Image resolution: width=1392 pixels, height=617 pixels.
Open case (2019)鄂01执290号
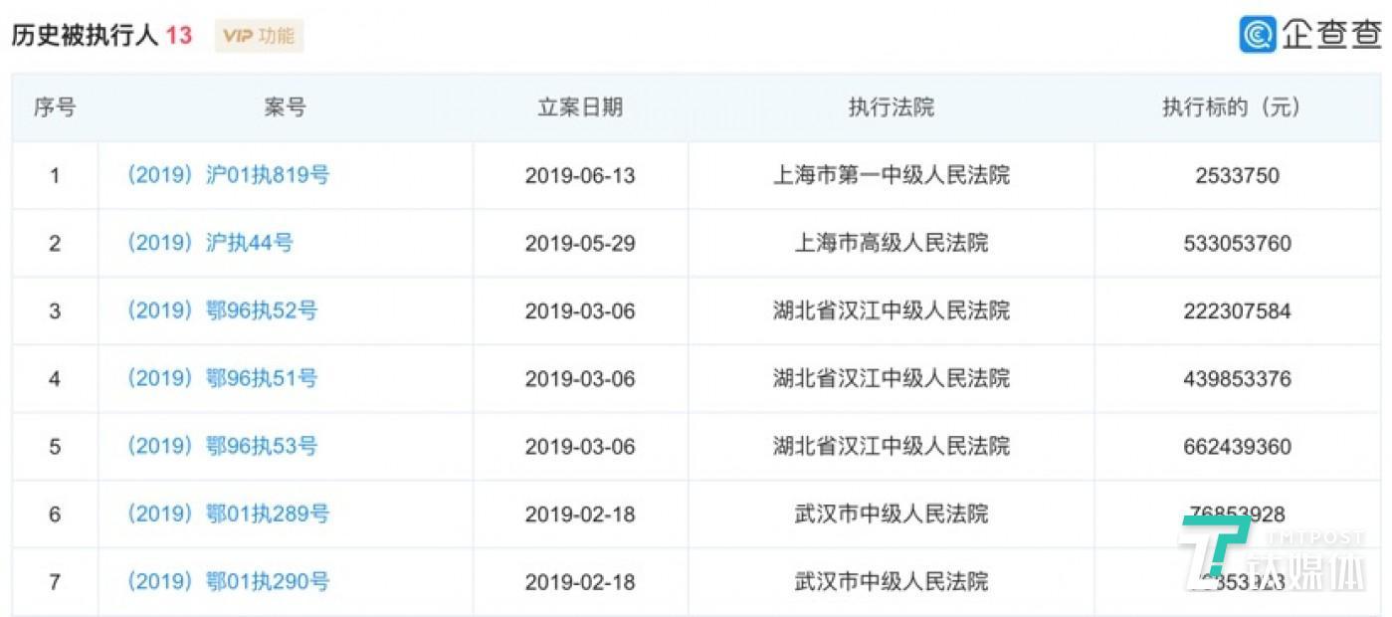(228, 581)
